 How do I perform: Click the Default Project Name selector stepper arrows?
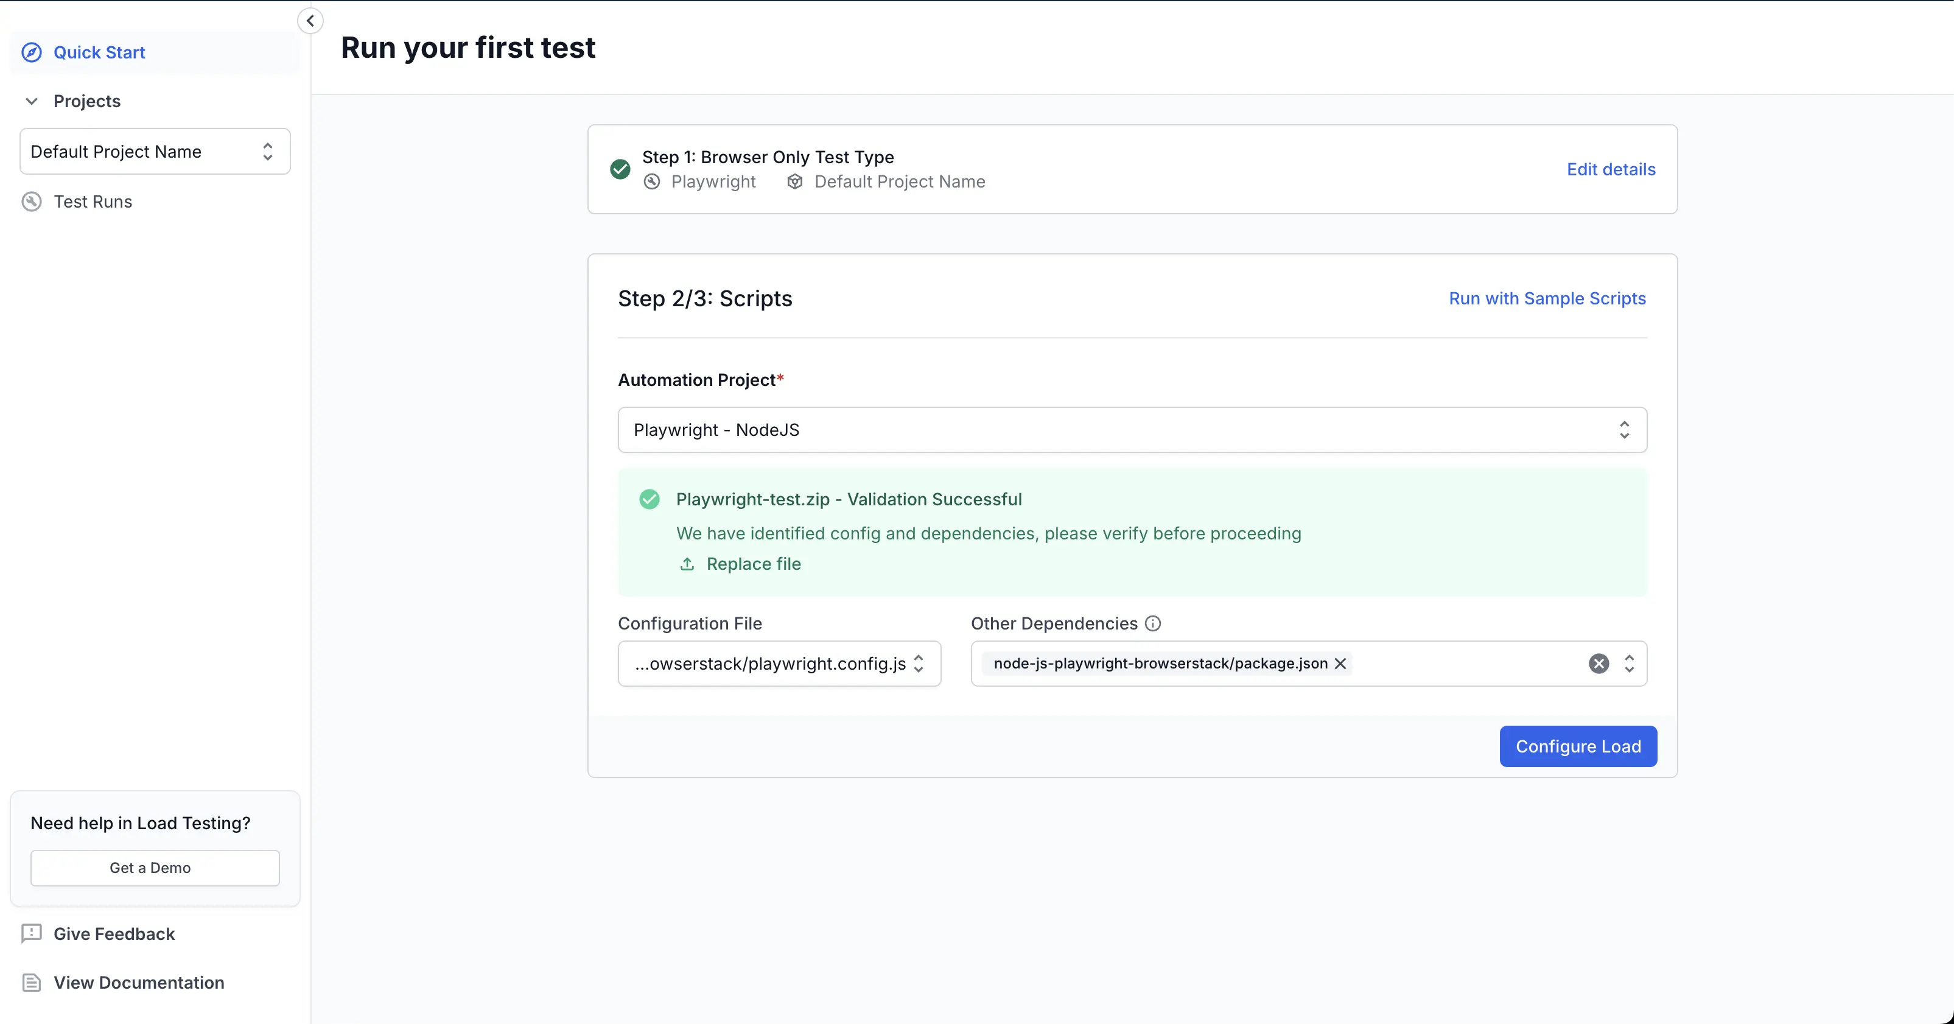(267, 151)
